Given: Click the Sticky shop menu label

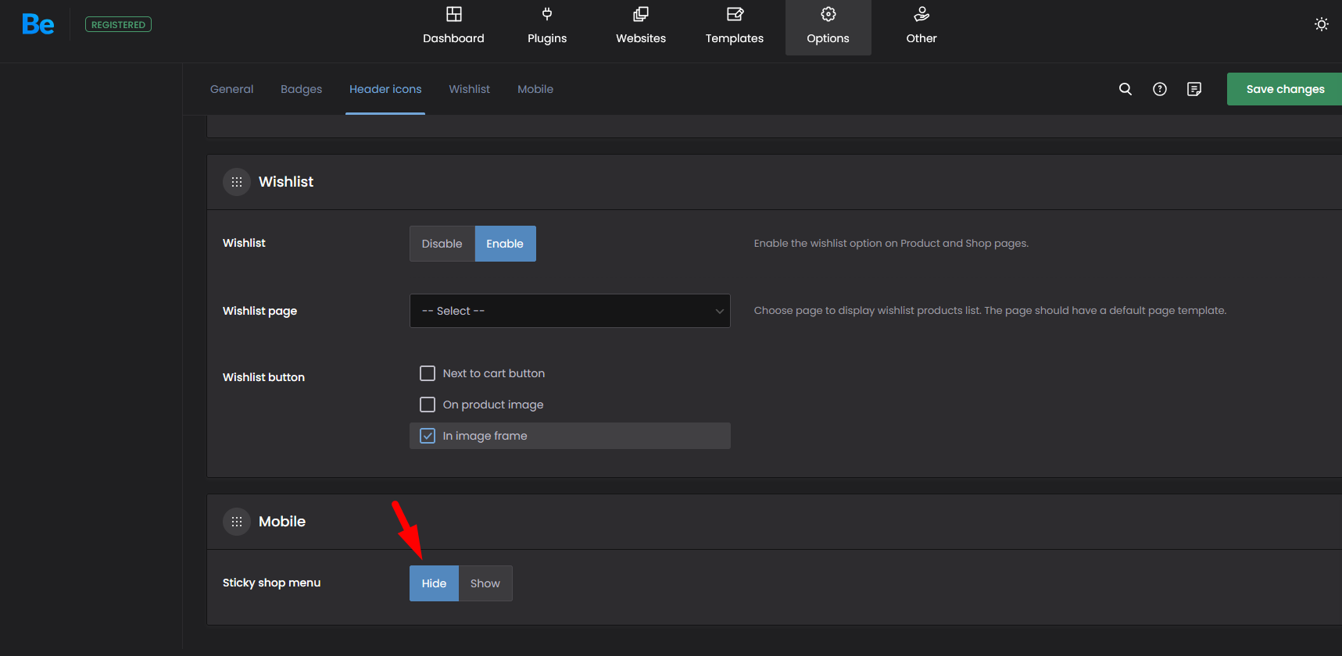Looking at the screenshot, I should point(271,583).
